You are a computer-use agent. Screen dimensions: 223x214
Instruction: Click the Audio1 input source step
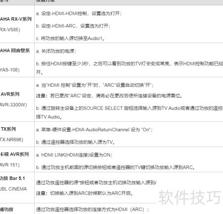70,39
